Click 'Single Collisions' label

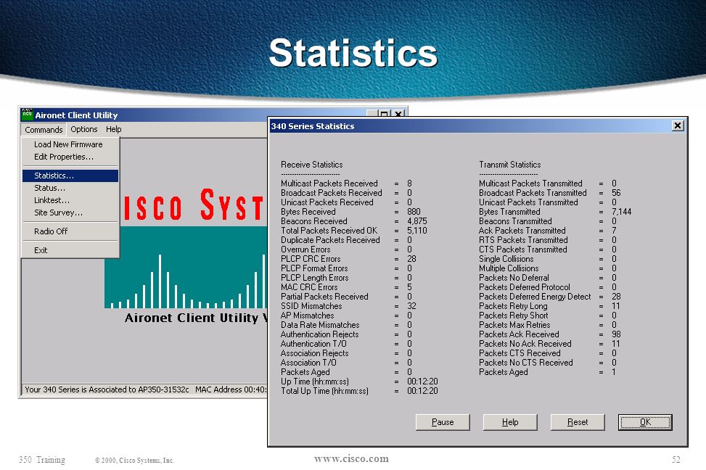click(506, 259)
